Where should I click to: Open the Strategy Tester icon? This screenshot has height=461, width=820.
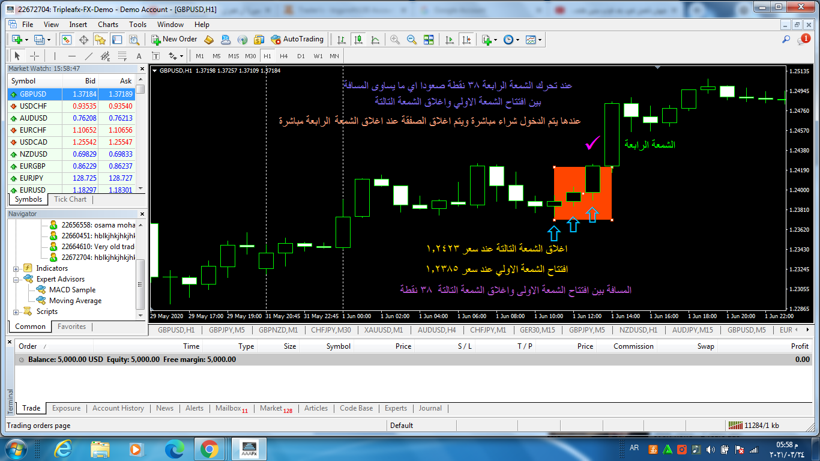point(134,40)
